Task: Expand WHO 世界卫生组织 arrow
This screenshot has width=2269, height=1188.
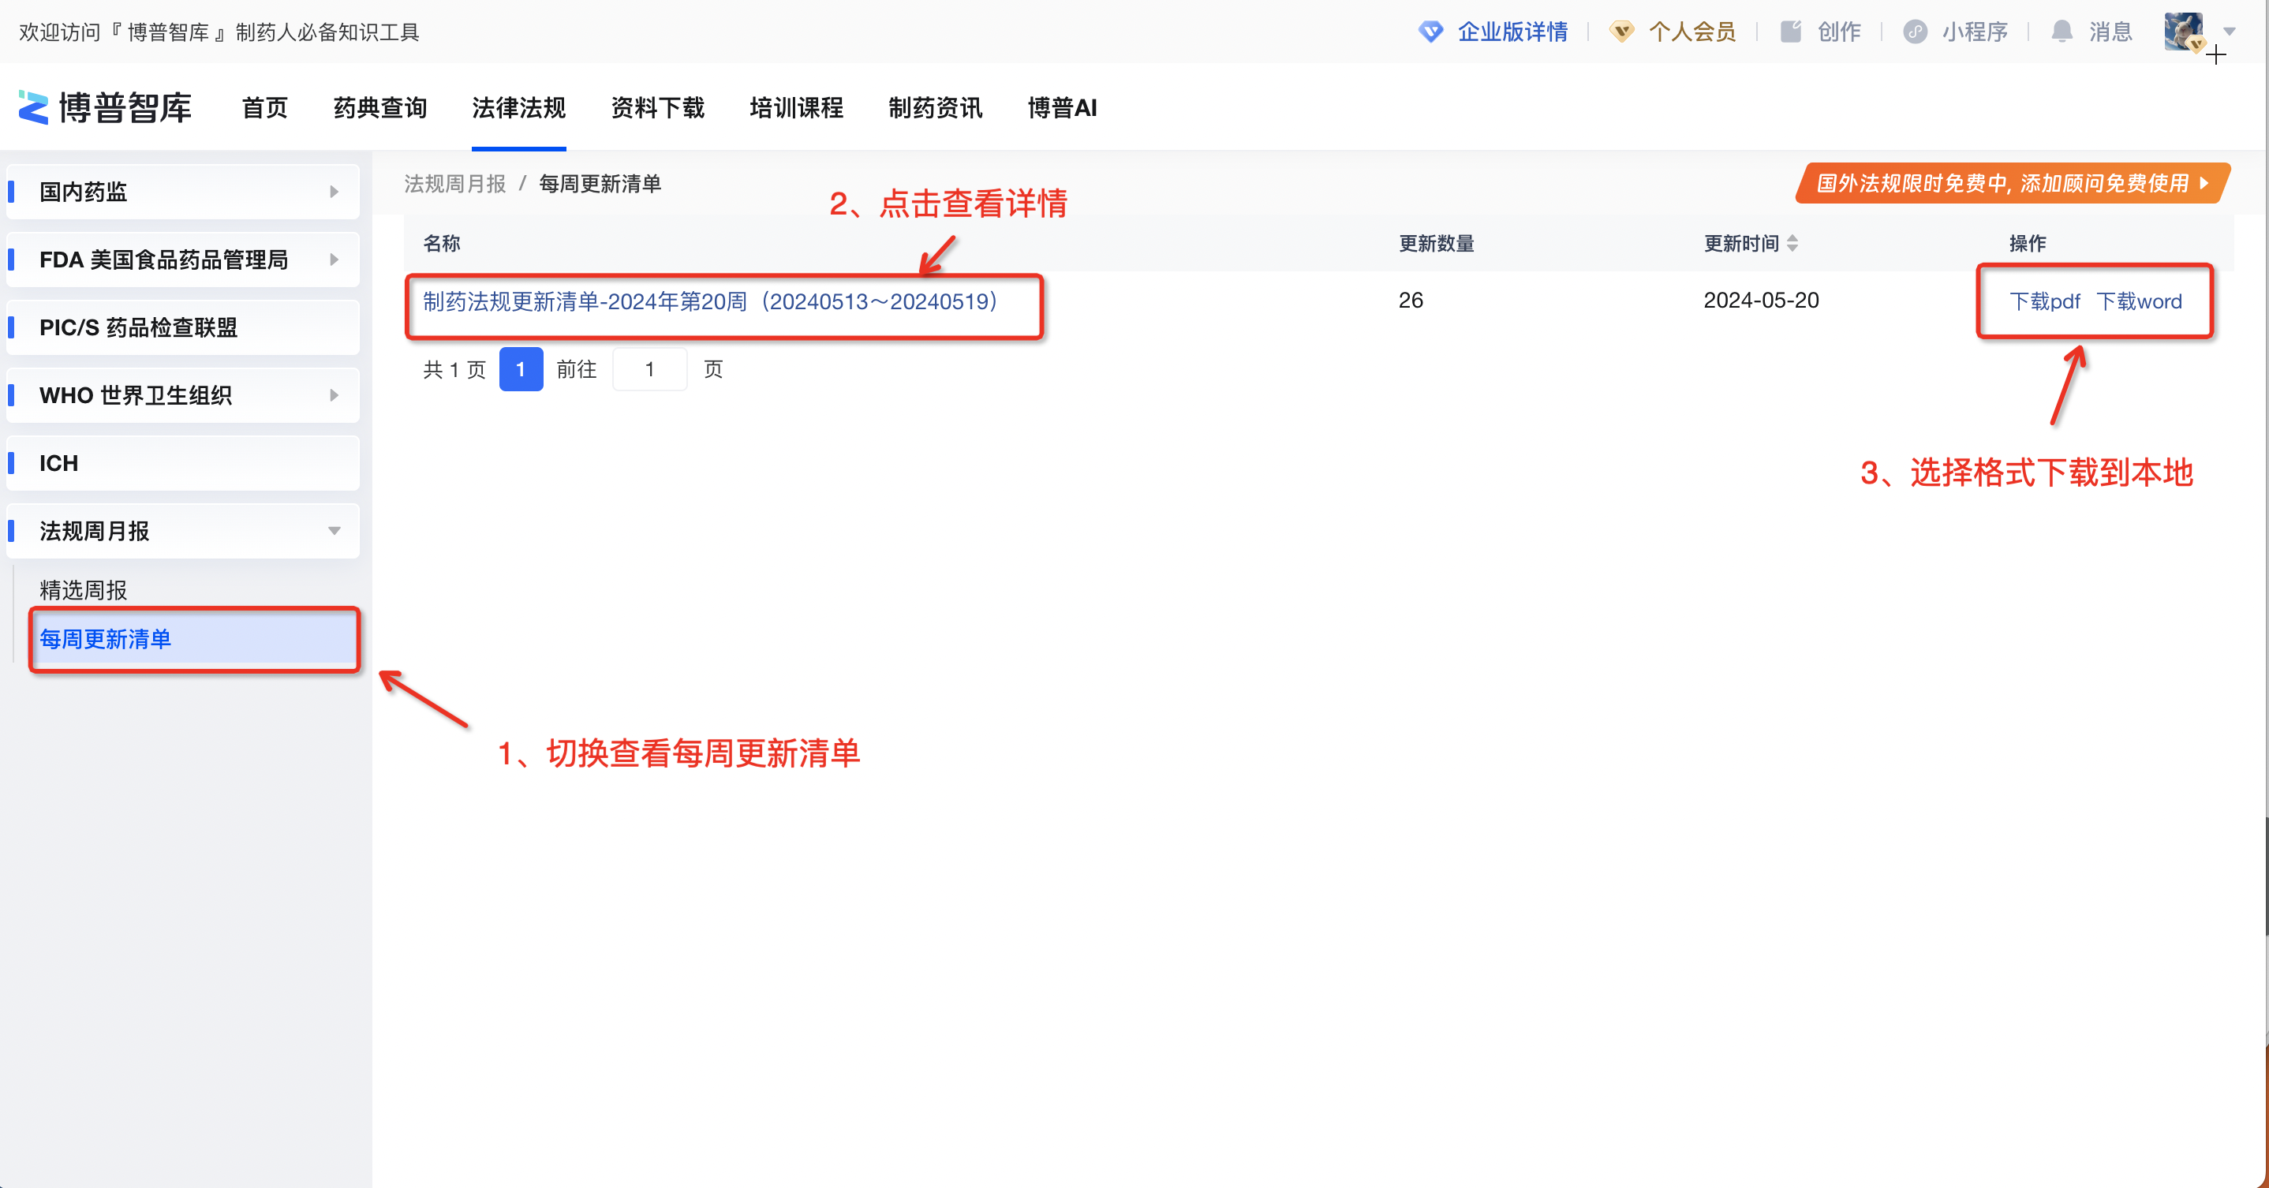Action: [334, 394]
